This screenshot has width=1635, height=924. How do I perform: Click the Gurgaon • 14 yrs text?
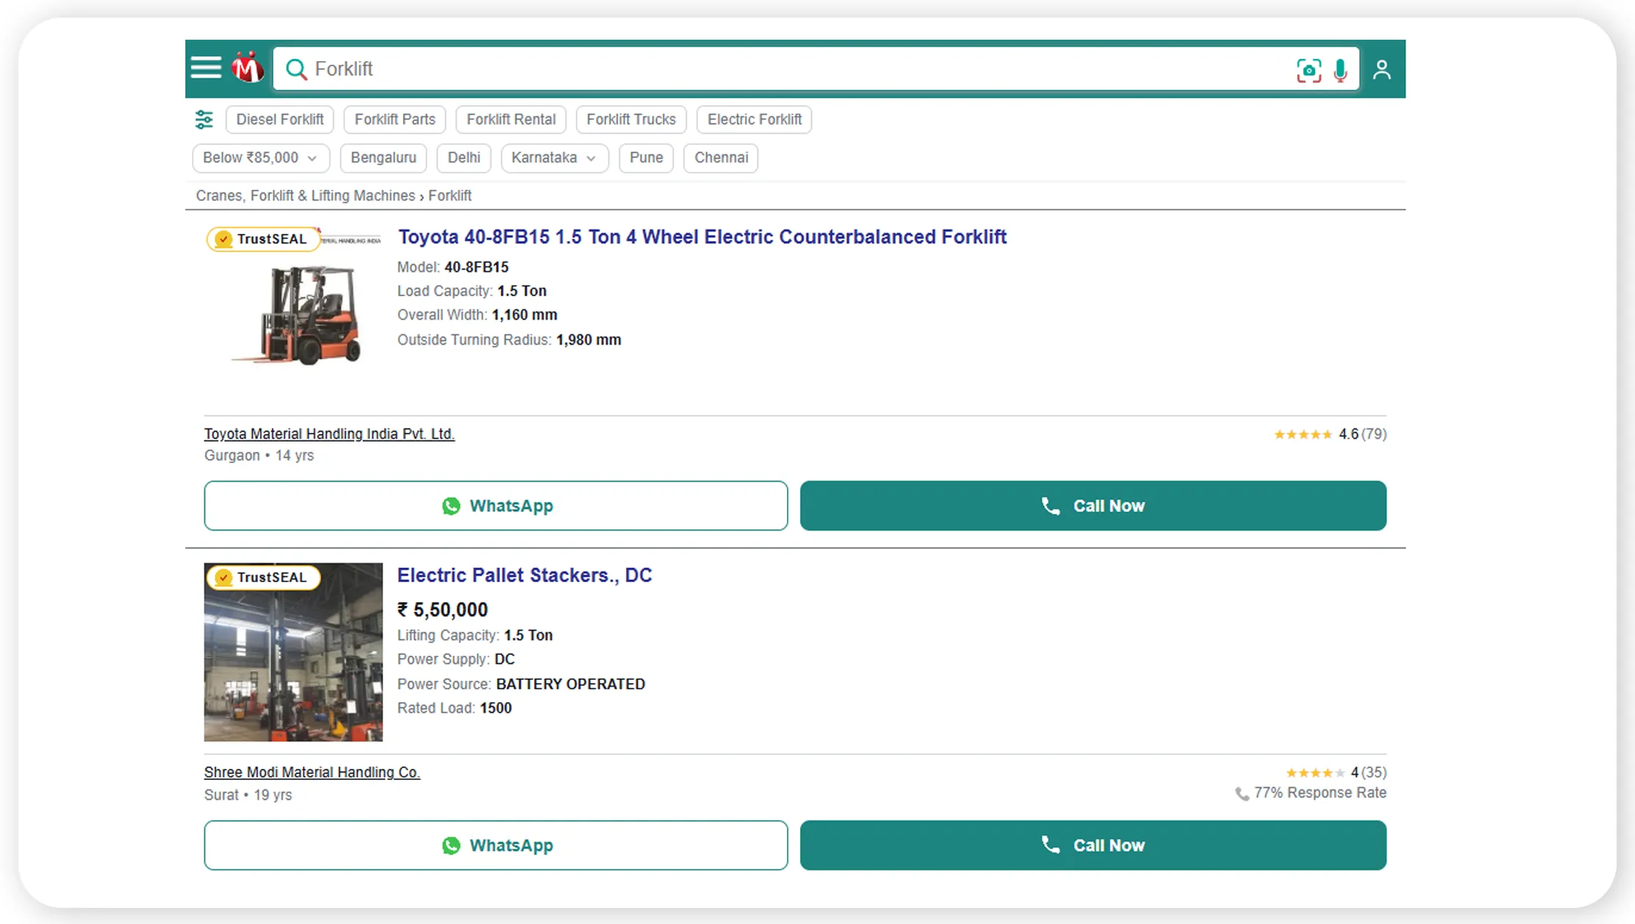click(259, 456)
